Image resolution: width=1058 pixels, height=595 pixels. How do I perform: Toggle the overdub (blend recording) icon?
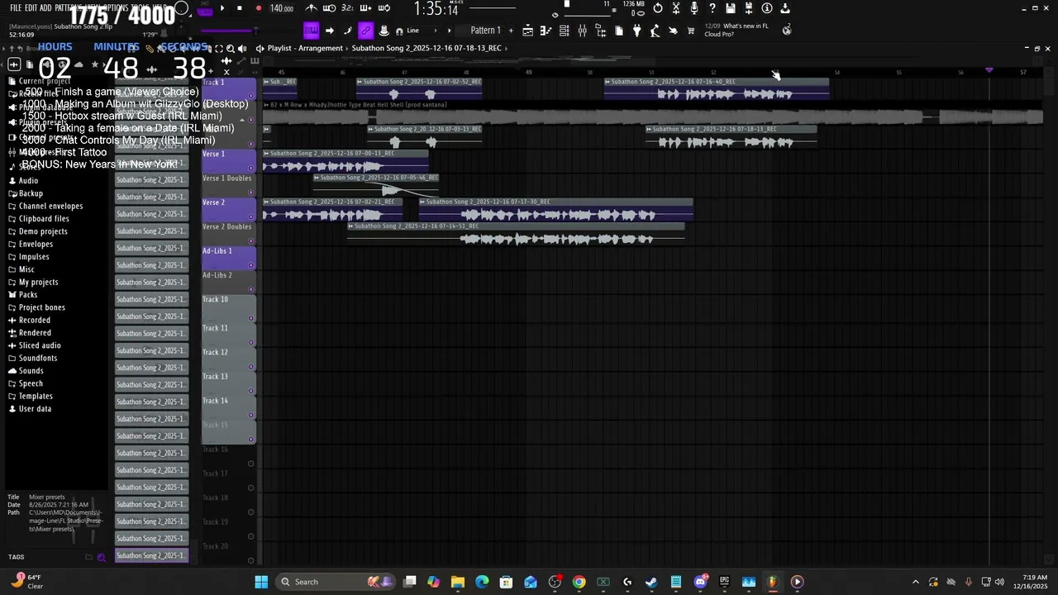pyautogui.click(x=365, y=8)
